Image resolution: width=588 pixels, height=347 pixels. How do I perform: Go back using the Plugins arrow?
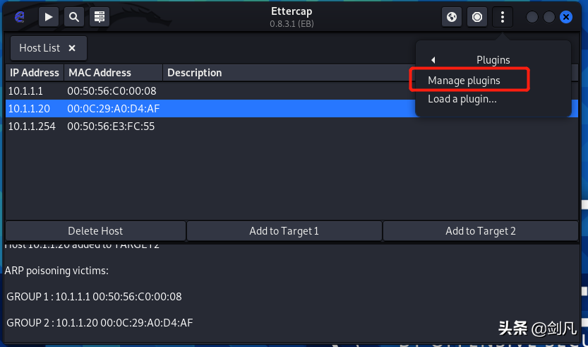point(433,60)
